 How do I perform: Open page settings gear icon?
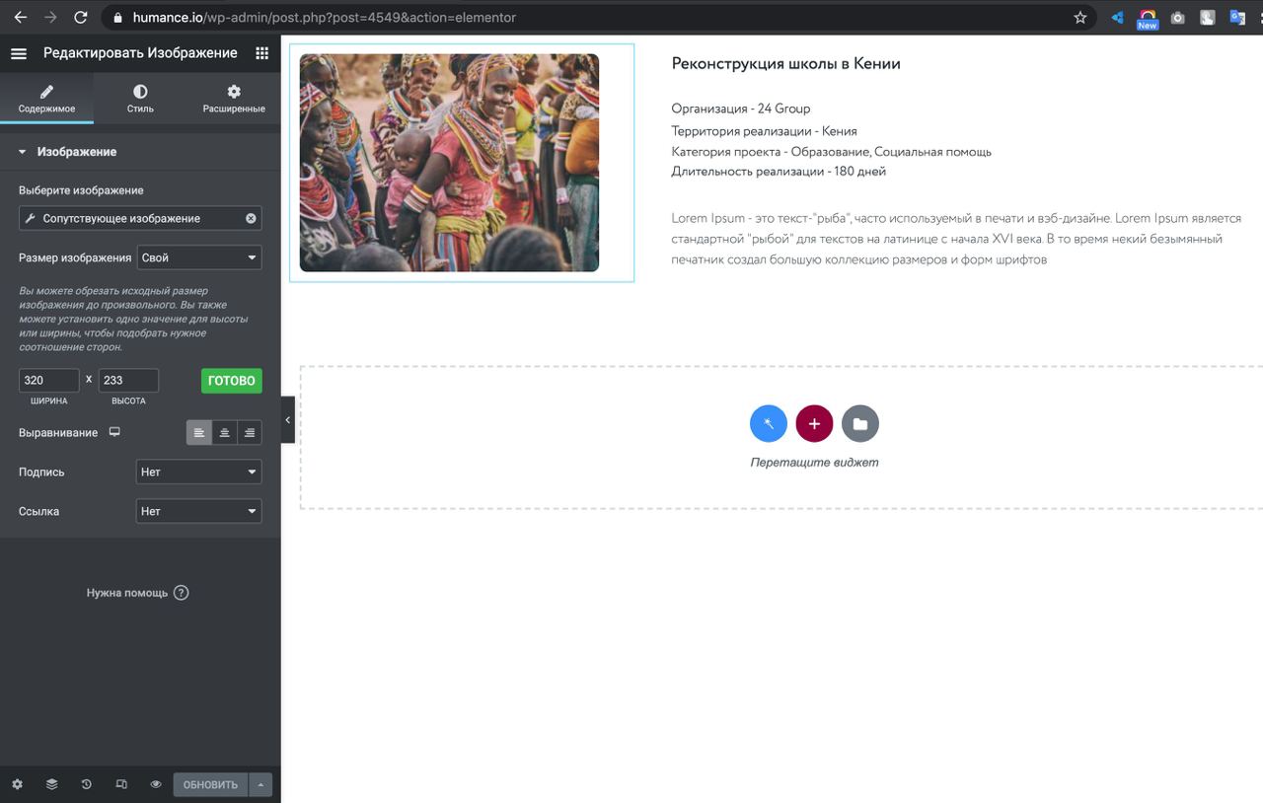click(17, 784)
